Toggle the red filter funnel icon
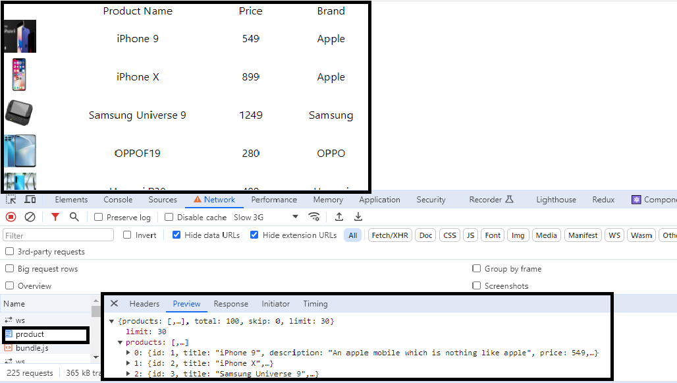Viewport: 677px width, 383px height. [x=55, y=217]
